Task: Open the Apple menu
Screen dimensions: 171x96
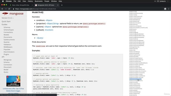Action: click(3, 1)
